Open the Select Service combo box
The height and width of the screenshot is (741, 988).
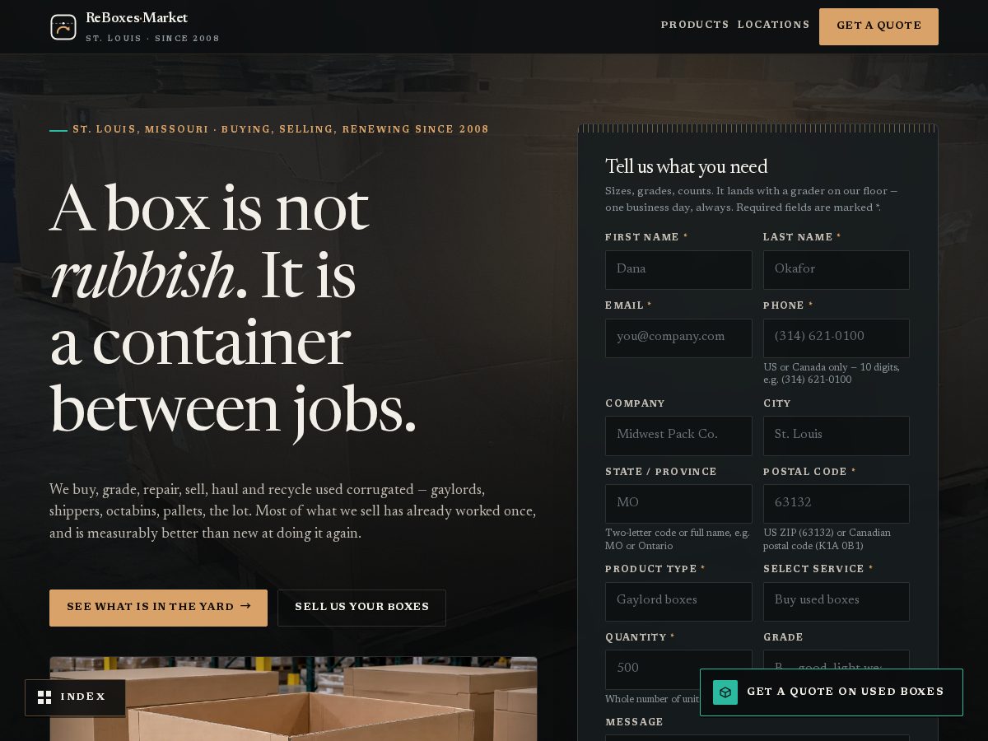click(x=837, y=602)
